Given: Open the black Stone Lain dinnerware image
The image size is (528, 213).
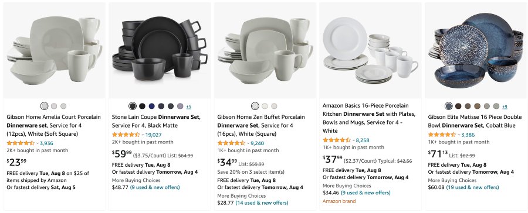Looking at the screenshot, I should pyautogui.click(x=160, y=50).
